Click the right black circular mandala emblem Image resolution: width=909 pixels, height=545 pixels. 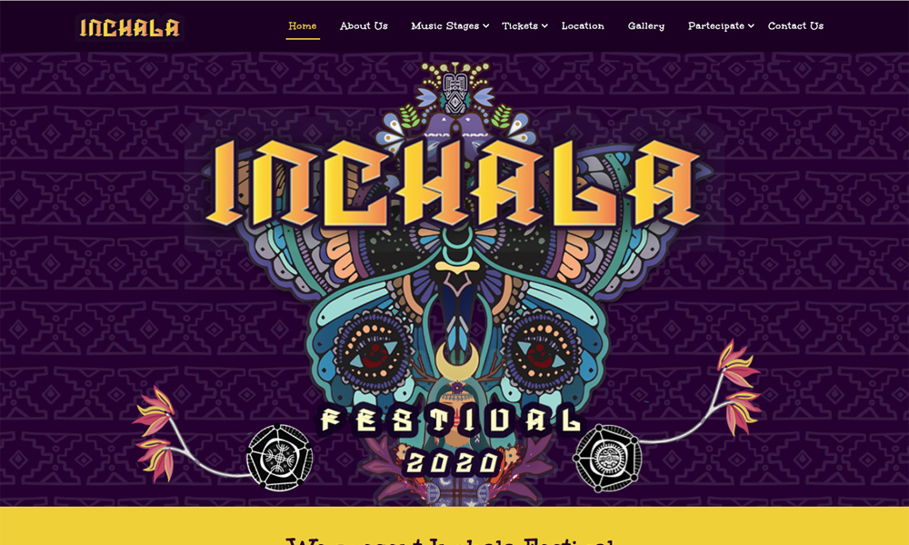tap(607, 458)
